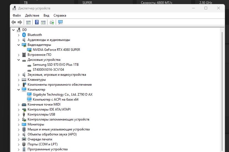Viewport: 229px width, 152px height.
Task: Click the Мониторы monitor icon
Action: click(x=24, y=124)
